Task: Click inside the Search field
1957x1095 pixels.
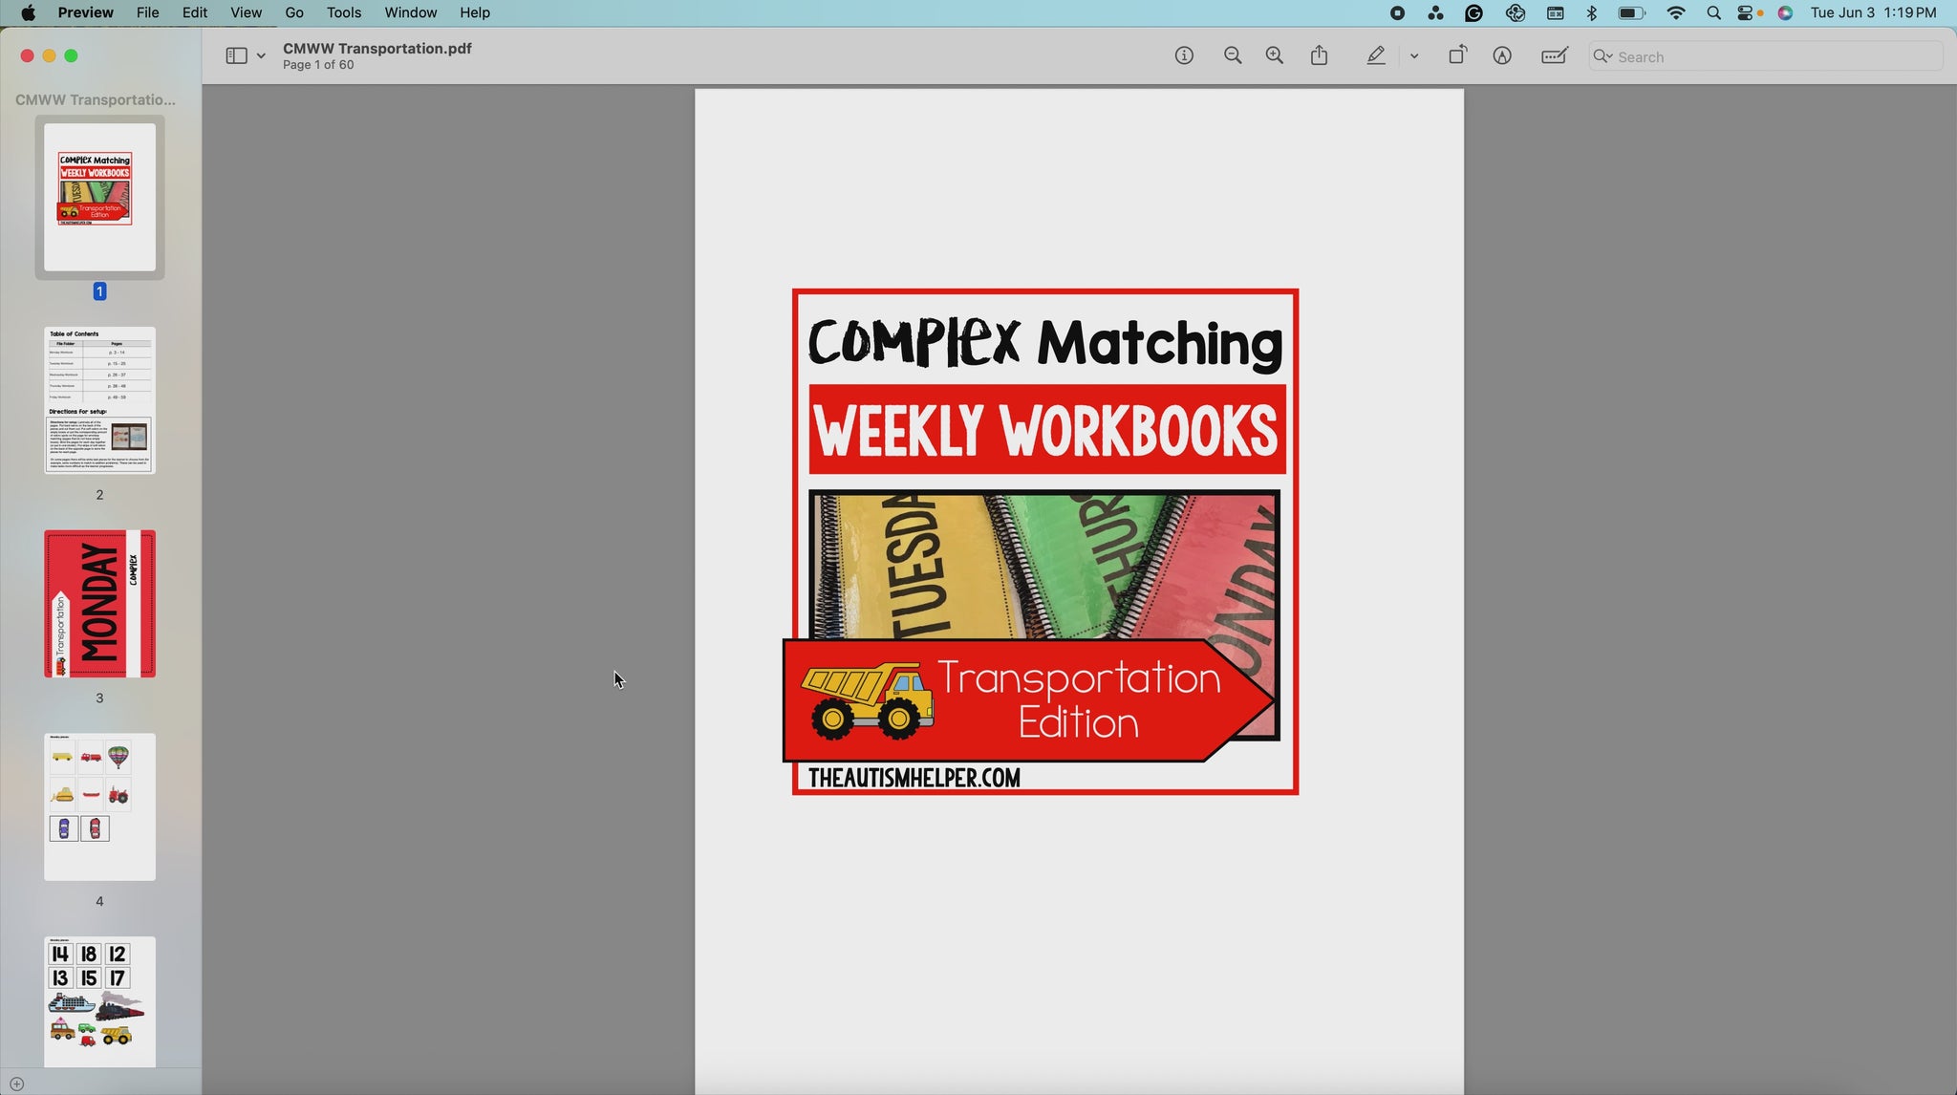Action: [1777, 57]
